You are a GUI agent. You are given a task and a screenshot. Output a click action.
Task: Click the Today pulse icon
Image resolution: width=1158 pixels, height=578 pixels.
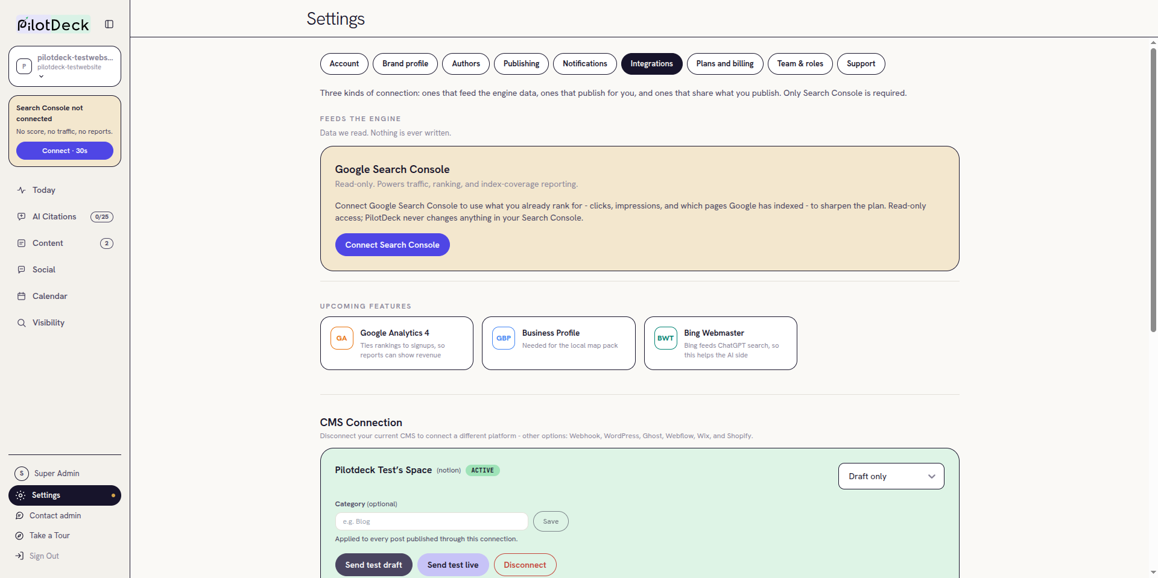pos(22,190)
